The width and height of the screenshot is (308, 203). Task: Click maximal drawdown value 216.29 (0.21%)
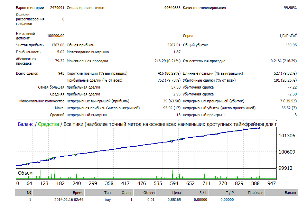tap(167, 61)
